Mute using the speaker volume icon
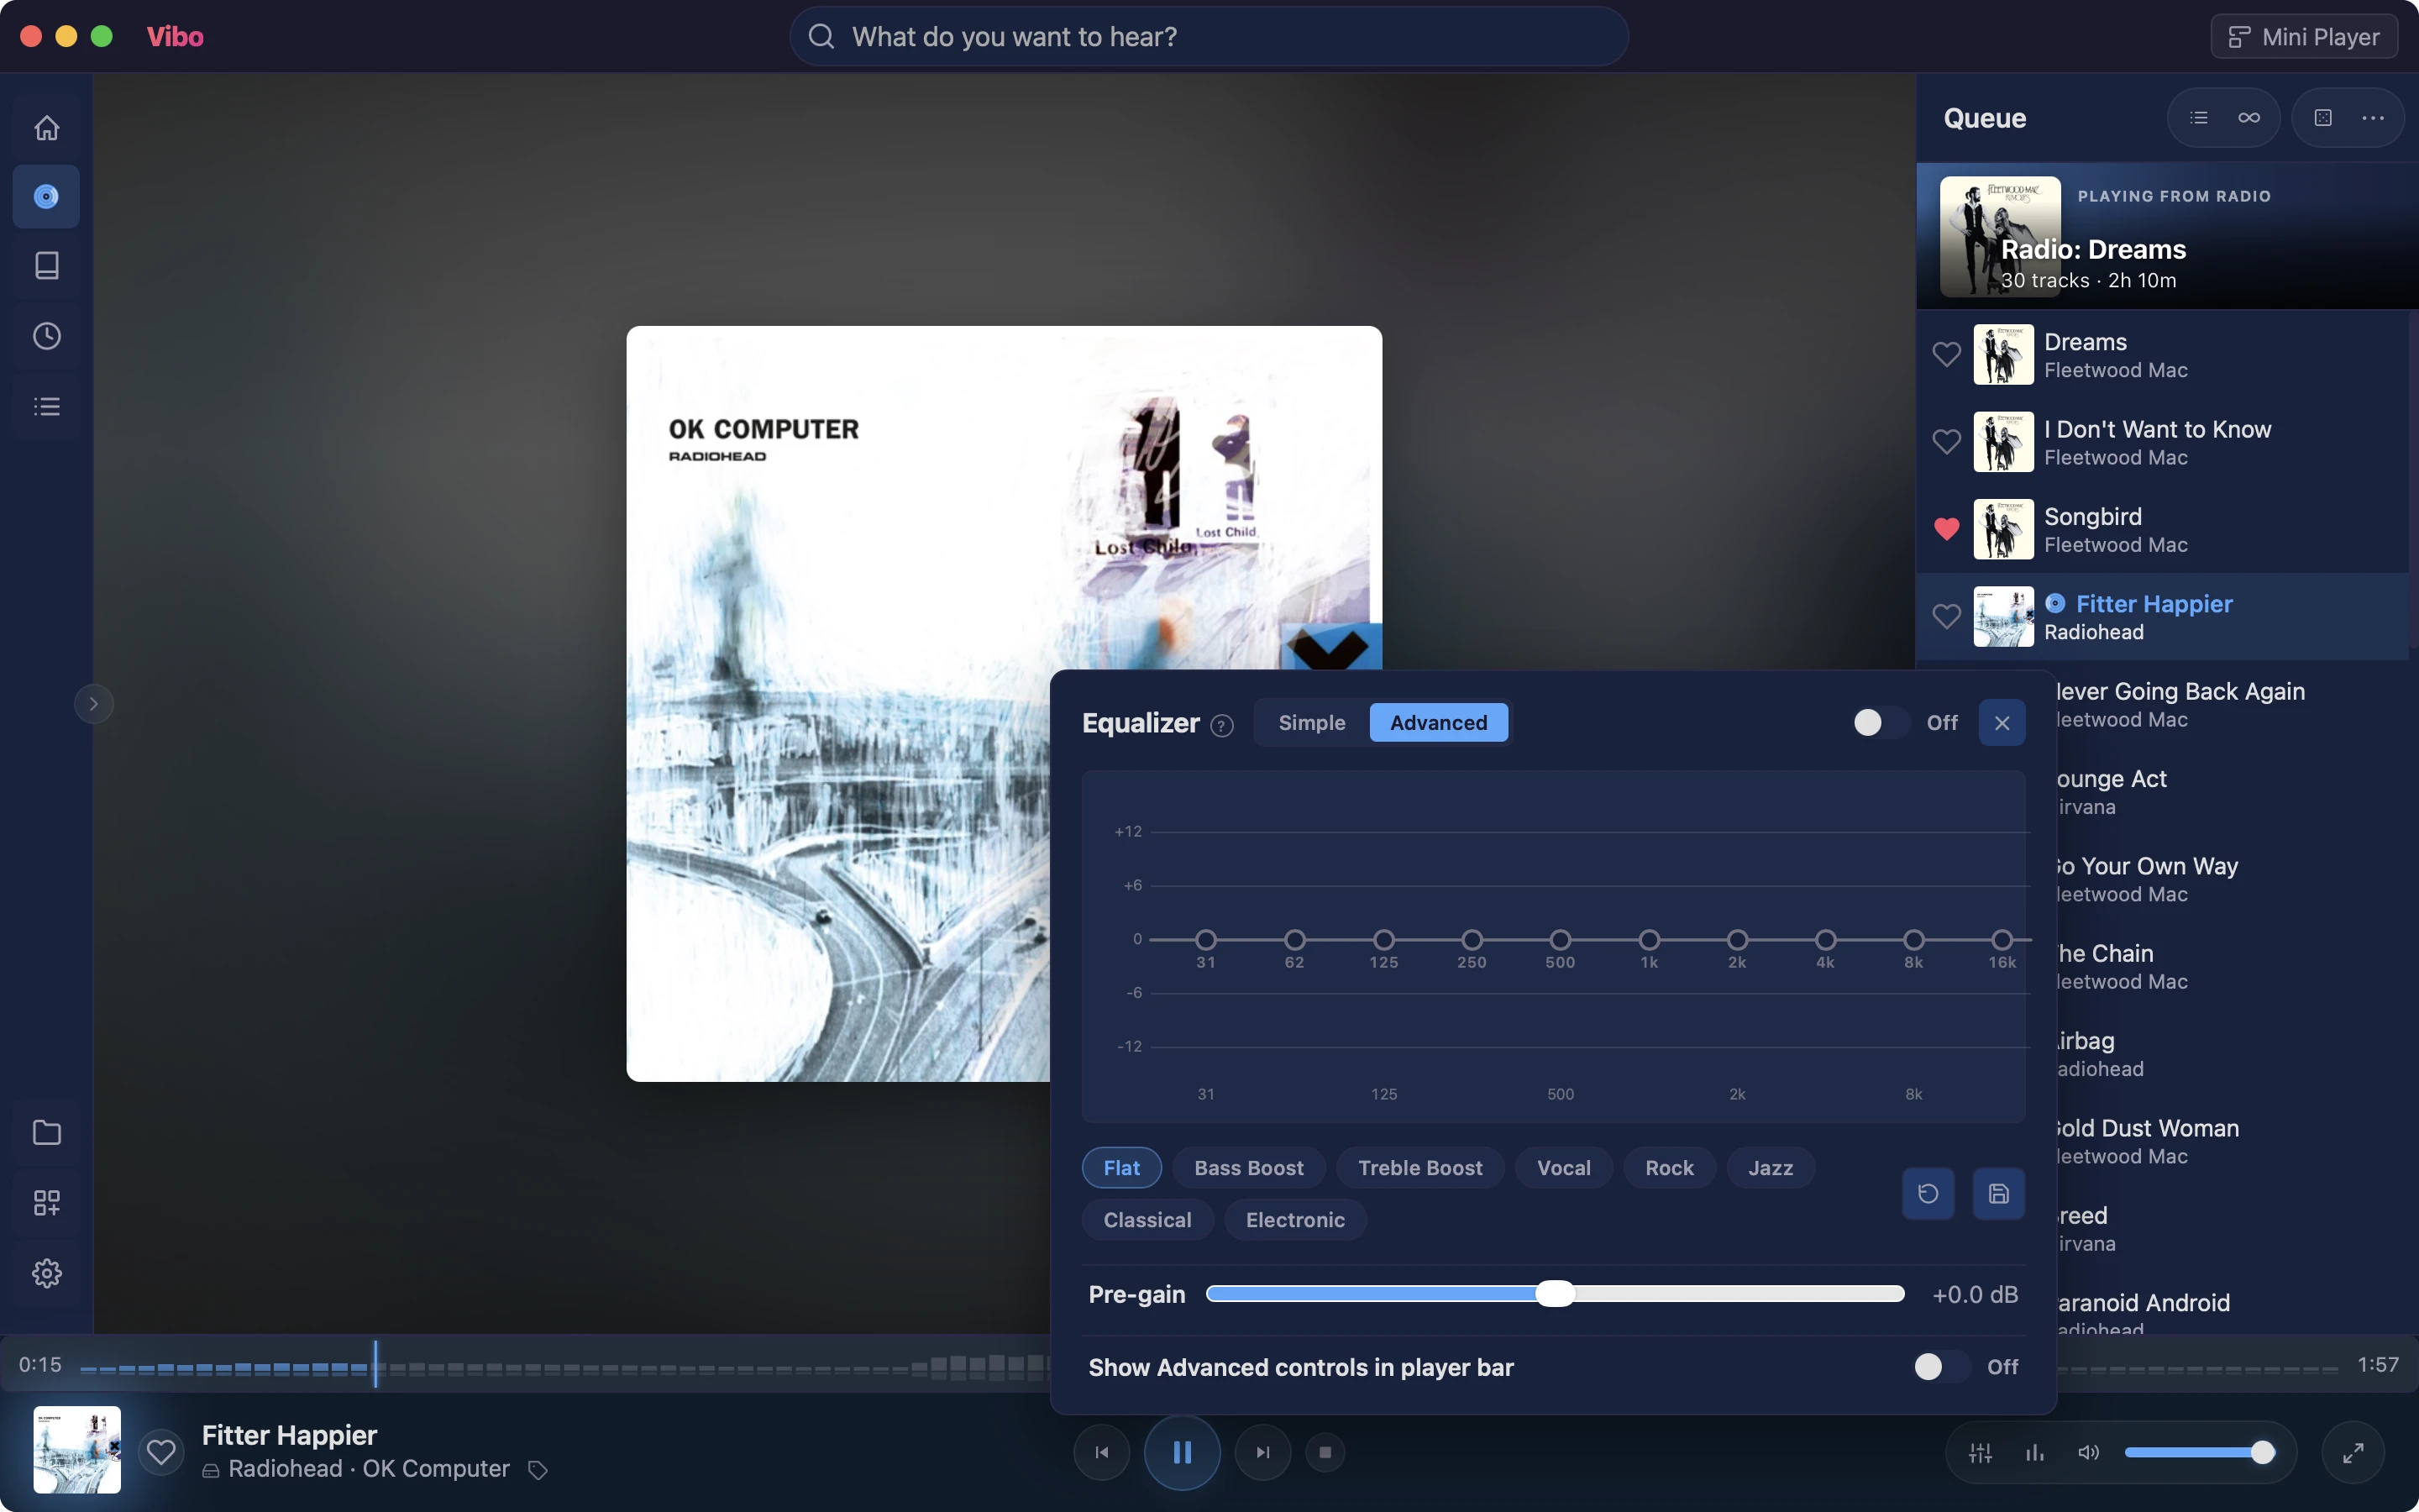Viewport: 2419px width, 1512px height. point(2088,1453)
